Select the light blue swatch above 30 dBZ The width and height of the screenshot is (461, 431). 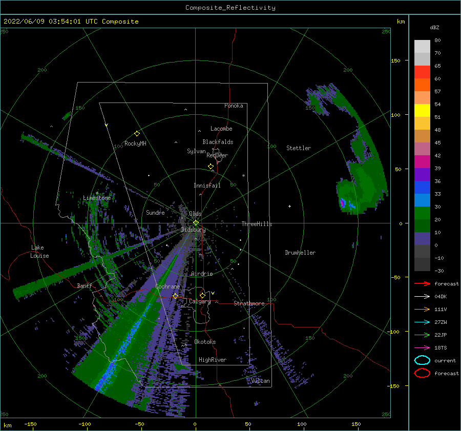click(422, 200)
